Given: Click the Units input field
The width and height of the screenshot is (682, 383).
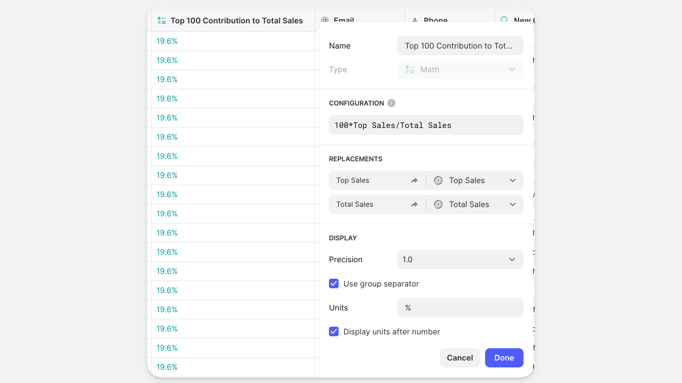Looking at the screenshot, I should click(x=460, y=307).
